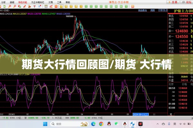
Task: Launch Microsoft Edge from the taskbar
Action: (x=93, y=124)
